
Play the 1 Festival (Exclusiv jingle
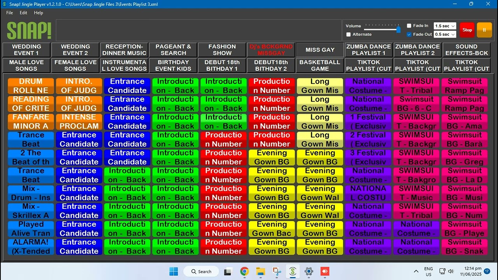click(368, 122)
